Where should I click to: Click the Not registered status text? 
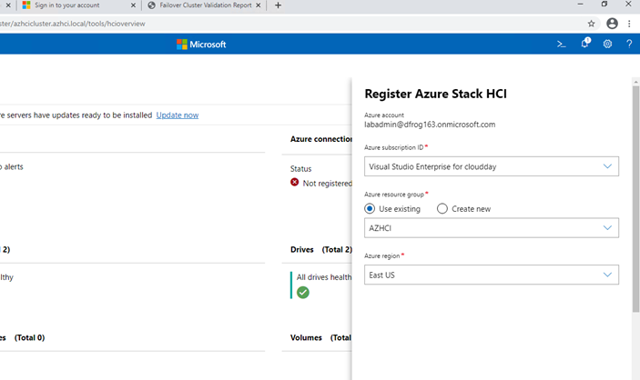(328, 184)
